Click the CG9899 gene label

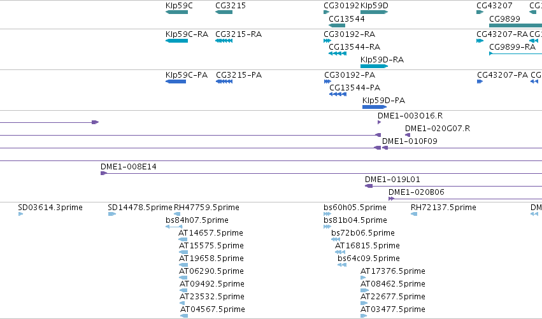point(504,18)
